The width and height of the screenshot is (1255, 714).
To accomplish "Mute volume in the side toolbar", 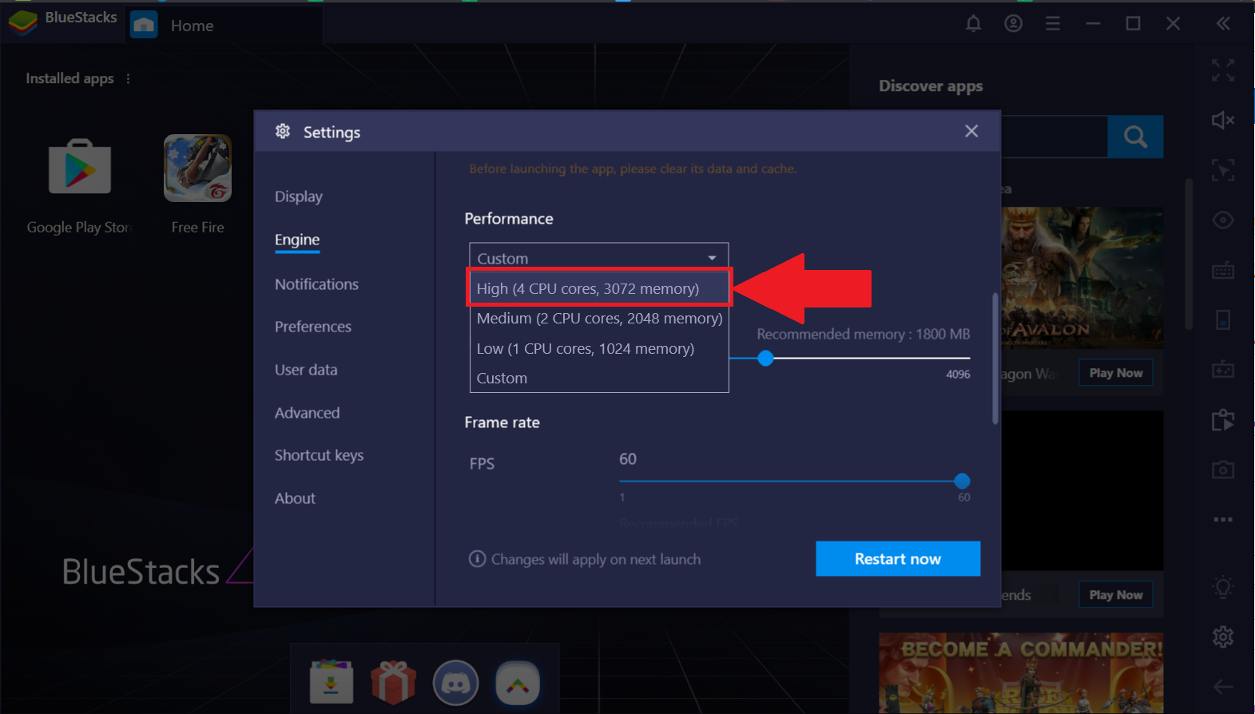I will coord(1223,120).
